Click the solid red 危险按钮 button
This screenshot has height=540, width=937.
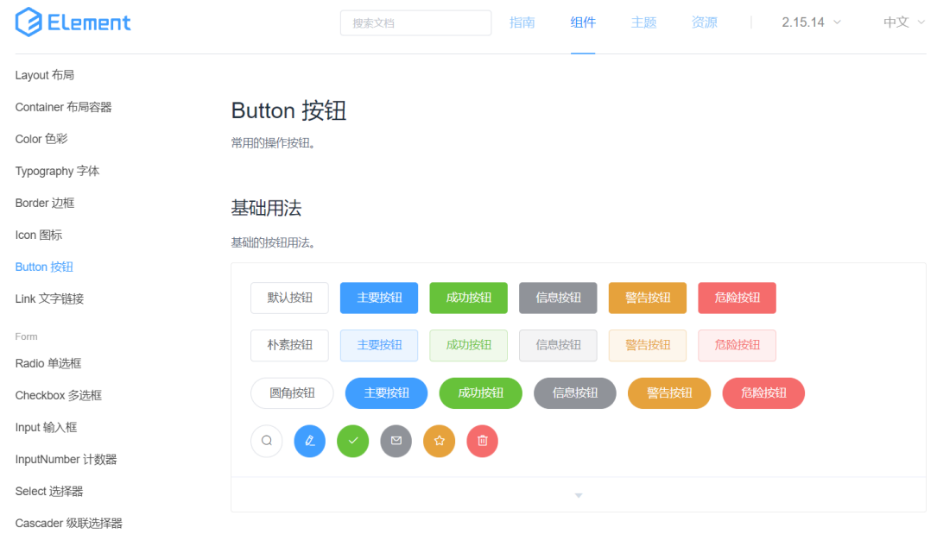point(738,298)
